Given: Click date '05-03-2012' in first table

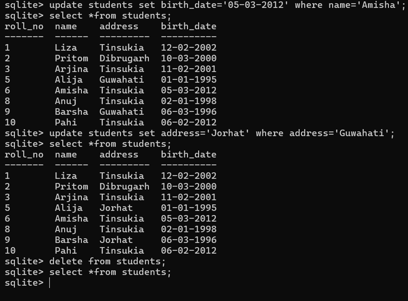Looking at the screenshot, I should [x=189, y=90].
